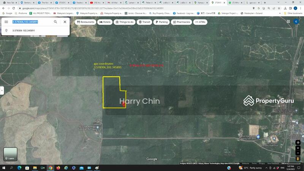Select the Street View pegman icon
Screen dimensions: 304x171
point(298,158)
